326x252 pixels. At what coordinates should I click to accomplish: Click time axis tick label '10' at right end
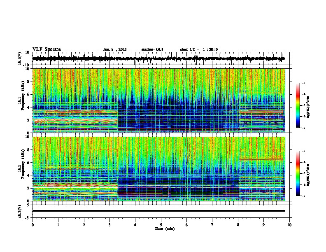(289, 225)
